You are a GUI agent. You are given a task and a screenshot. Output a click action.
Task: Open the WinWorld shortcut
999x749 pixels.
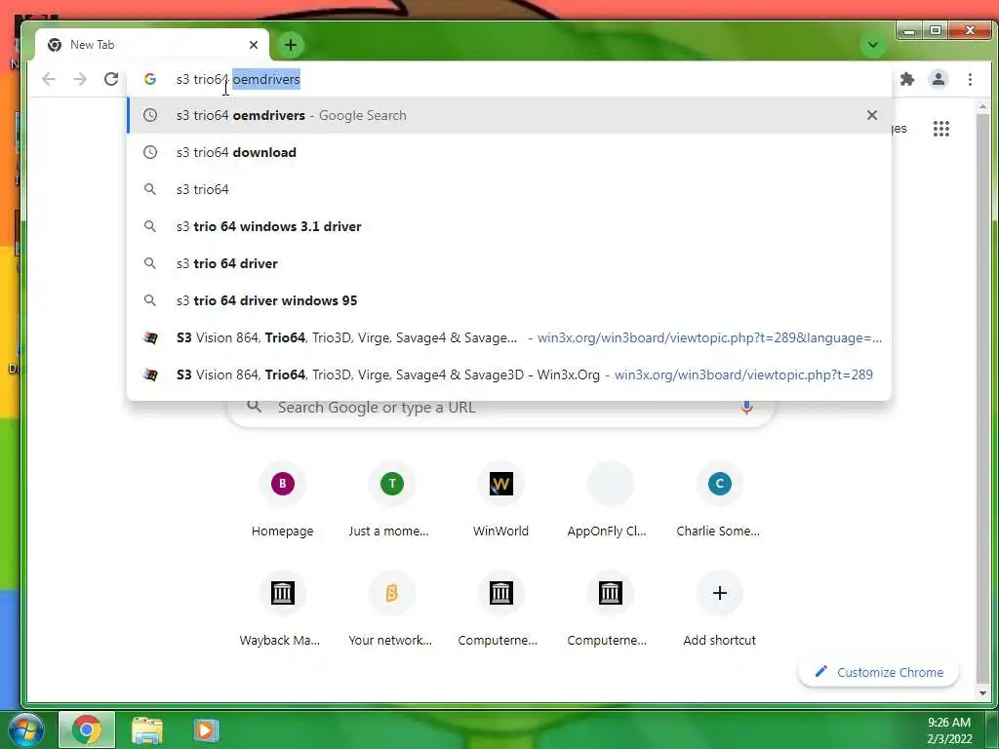click(x=500, y=501)
